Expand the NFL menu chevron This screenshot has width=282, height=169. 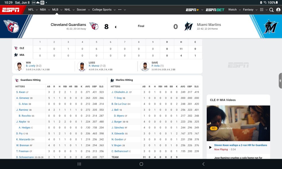[x=37, y=10]
